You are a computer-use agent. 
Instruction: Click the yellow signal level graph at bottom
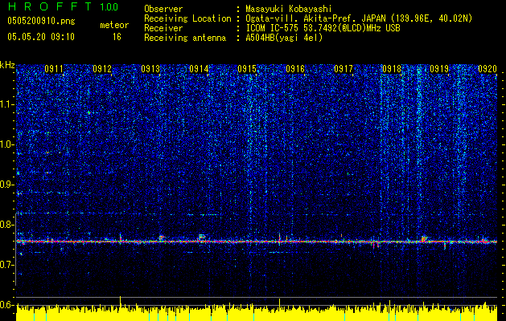click(x=257, y=312)
